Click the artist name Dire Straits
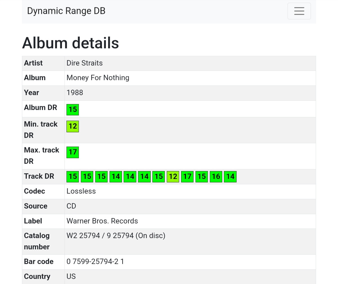This screenshot has height=284, width=338. pyautogui.click(x=84, y=63)
